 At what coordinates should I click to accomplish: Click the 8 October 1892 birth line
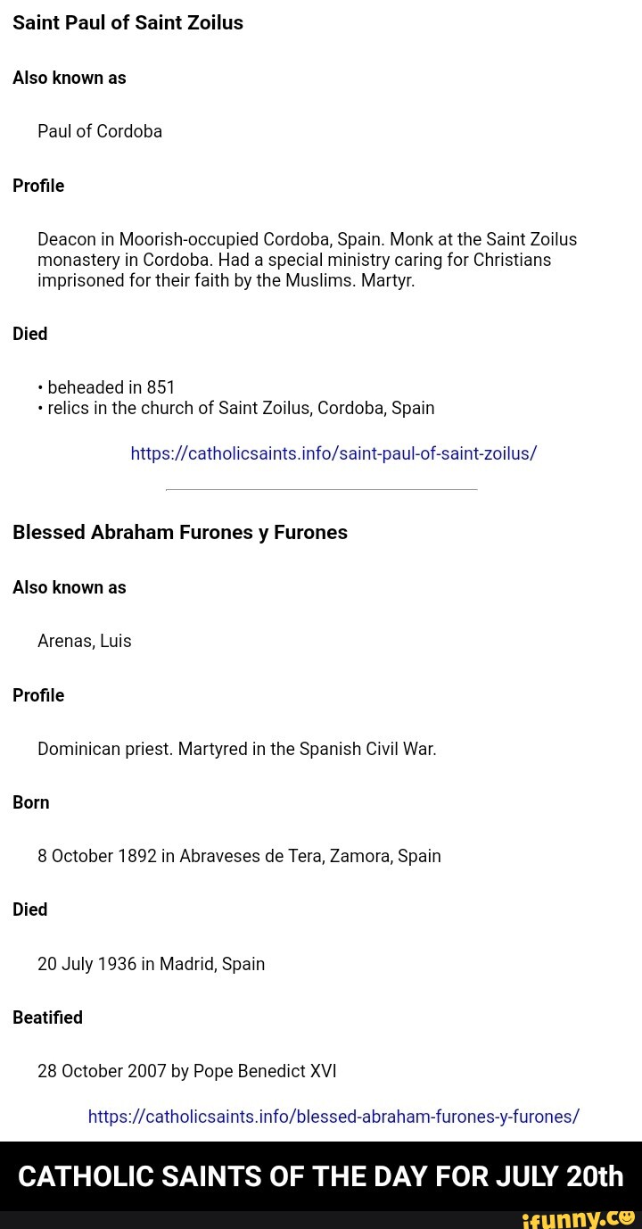click(x=239, y=856)
